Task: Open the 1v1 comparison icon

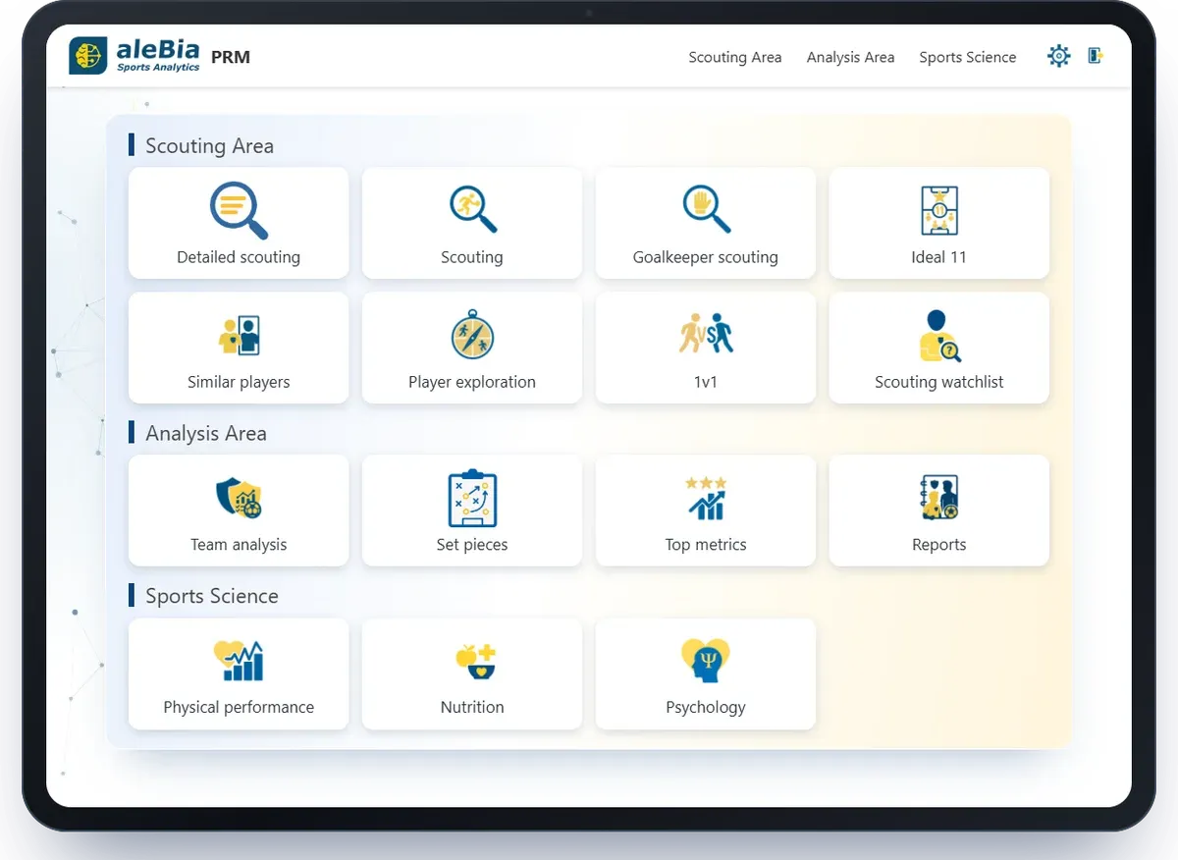Action: pos(706,334)
